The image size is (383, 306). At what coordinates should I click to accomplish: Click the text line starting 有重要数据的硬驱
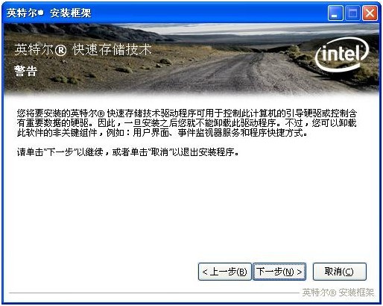pos(187,123)
